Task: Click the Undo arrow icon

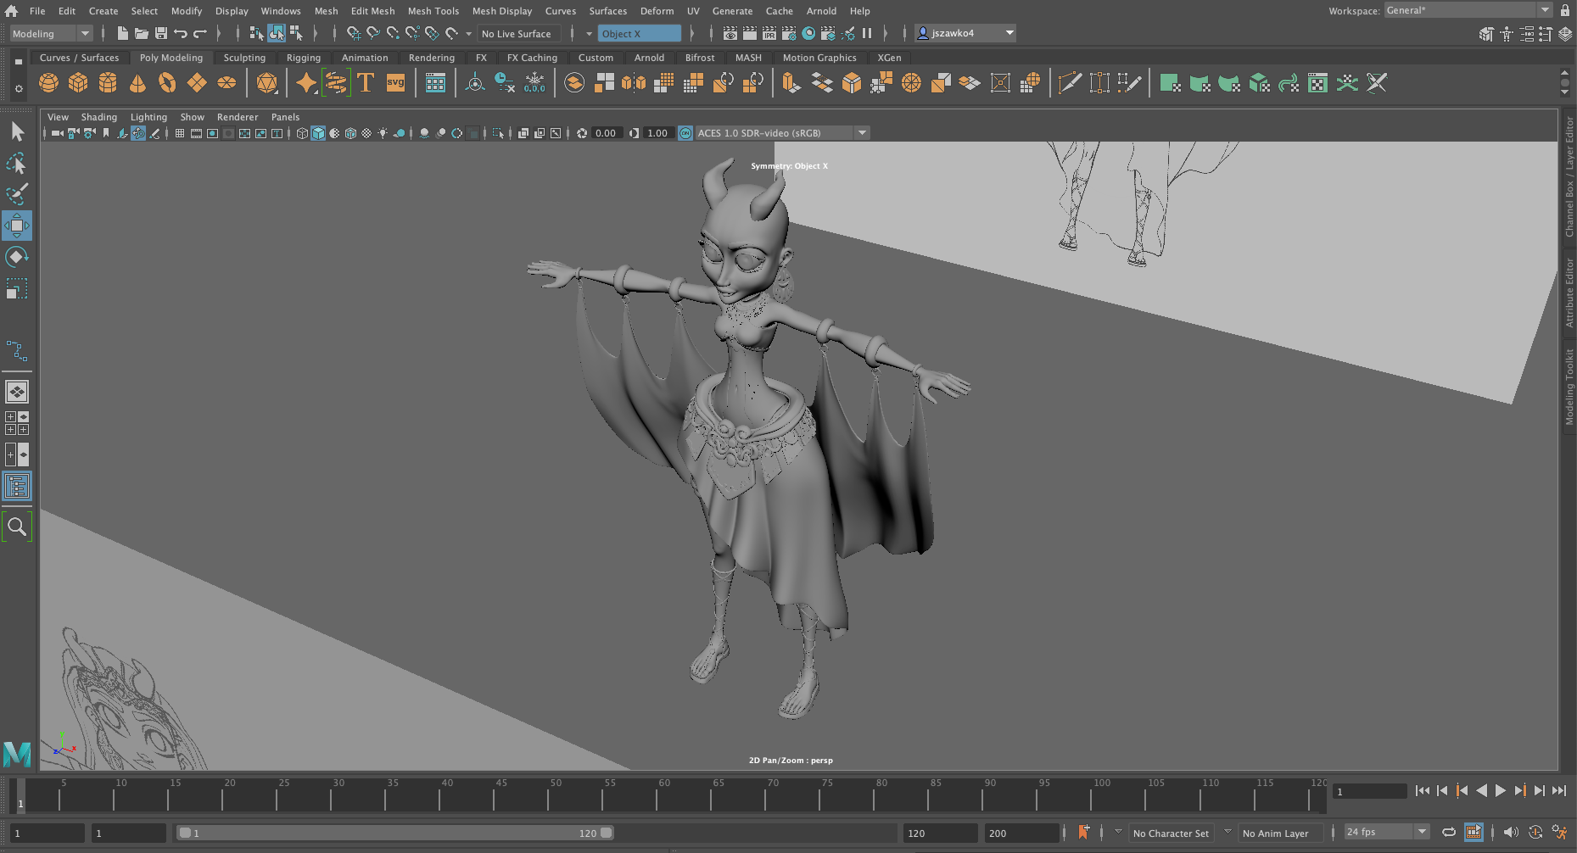Action: [x=181, y=34]
